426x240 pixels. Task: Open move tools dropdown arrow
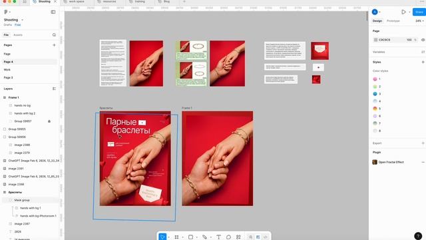pos(168,237)
